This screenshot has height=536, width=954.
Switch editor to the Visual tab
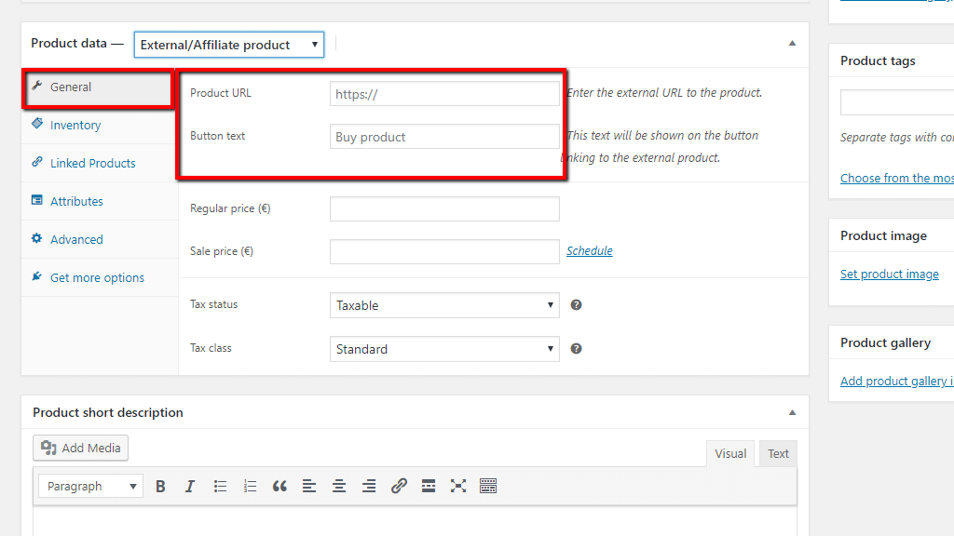click(x=730, y=454)
